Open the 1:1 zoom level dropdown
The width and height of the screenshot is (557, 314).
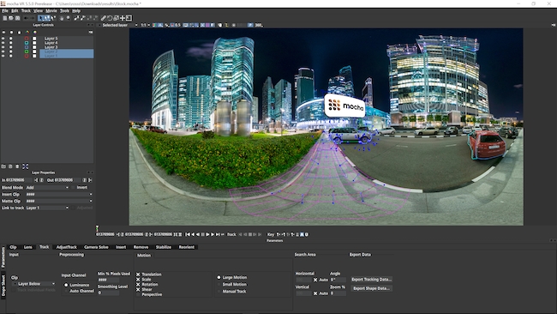click(146, 25)
